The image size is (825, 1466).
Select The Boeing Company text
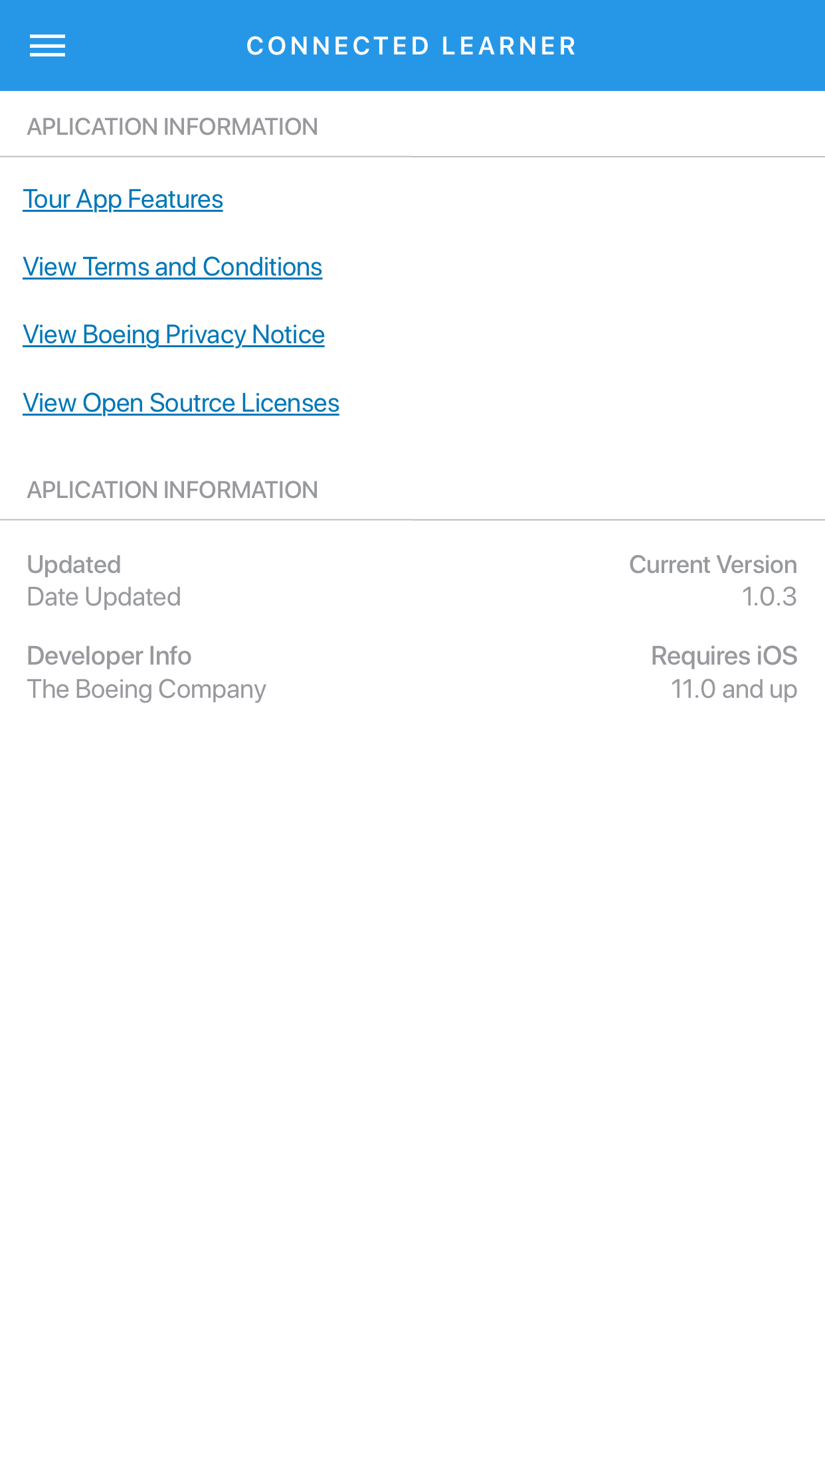tap(146, 689)
